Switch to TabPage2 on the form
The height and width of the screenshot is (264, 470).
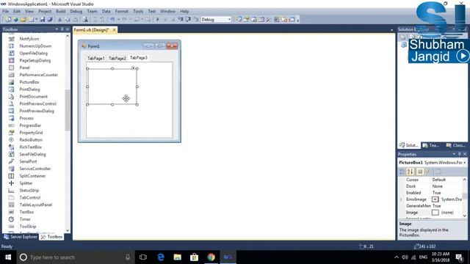117,58
